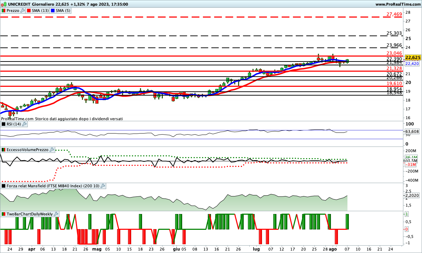Click the 27,469 red resistance level label
Screen dimensions: 422x253
394,14
